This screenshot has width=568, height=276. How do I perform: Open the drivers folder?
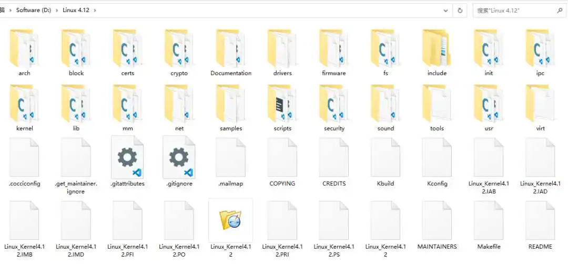tap(282, 52)
